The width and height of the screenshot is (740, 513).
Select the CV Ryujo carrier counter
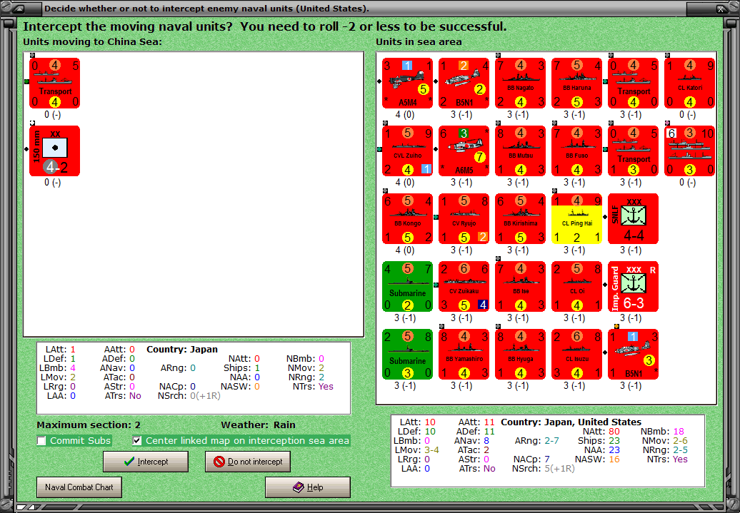coord(464,219)
